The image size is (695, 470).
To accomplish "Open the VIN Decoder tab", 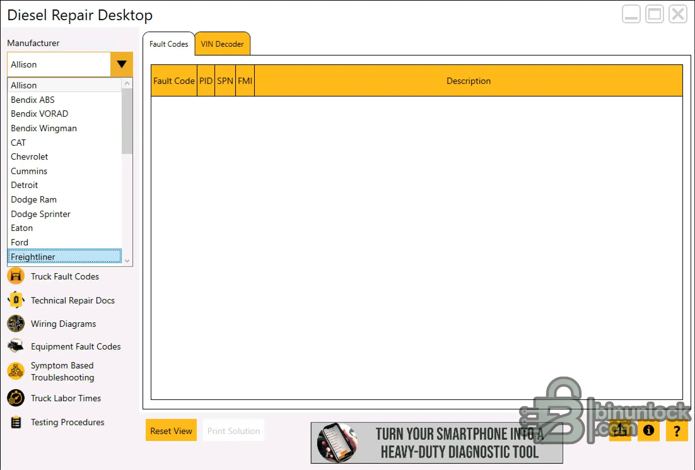I will tap(222, 44).
